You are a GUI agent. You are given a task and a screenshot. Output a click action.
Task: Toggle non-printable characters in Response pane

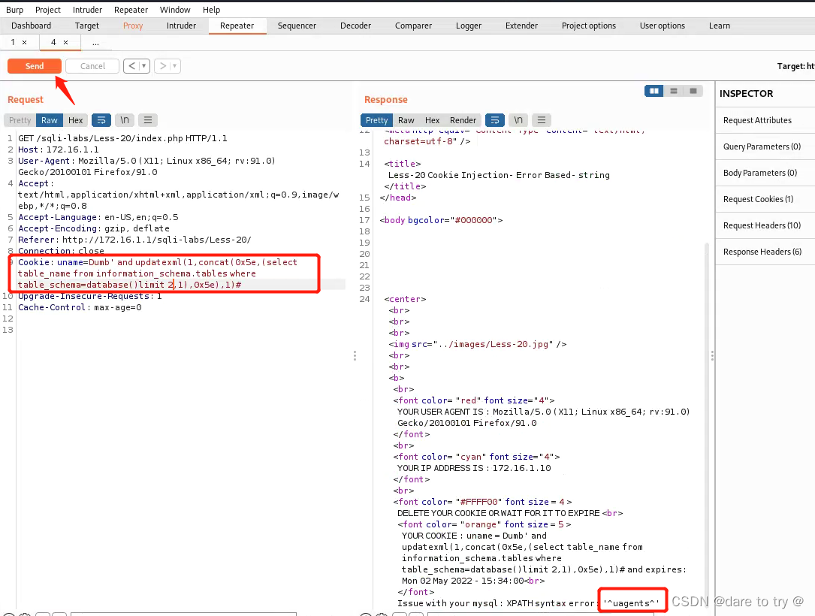(x=518, y=120)
